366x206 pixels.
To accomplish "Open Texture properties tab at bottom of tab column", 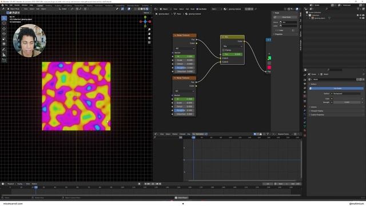I will [305, 135].
